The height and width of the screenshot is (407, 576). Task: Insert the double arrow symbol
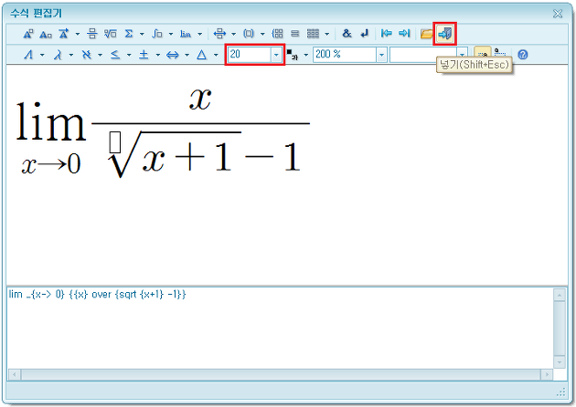(173, 55)
